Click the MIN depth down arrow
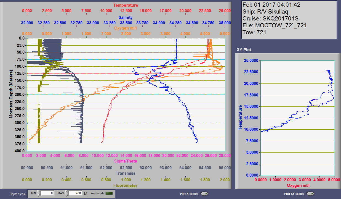The height and width of the screenshot is (199, 341). pos(38,195)
